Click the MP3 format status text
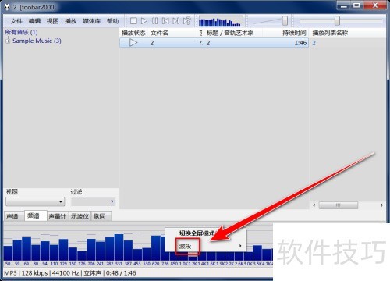This screenshot has height=281, width=390. pos(10,273)
